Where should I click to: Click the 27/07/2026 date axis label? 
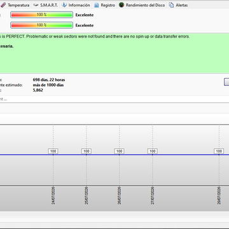[153, 195]
